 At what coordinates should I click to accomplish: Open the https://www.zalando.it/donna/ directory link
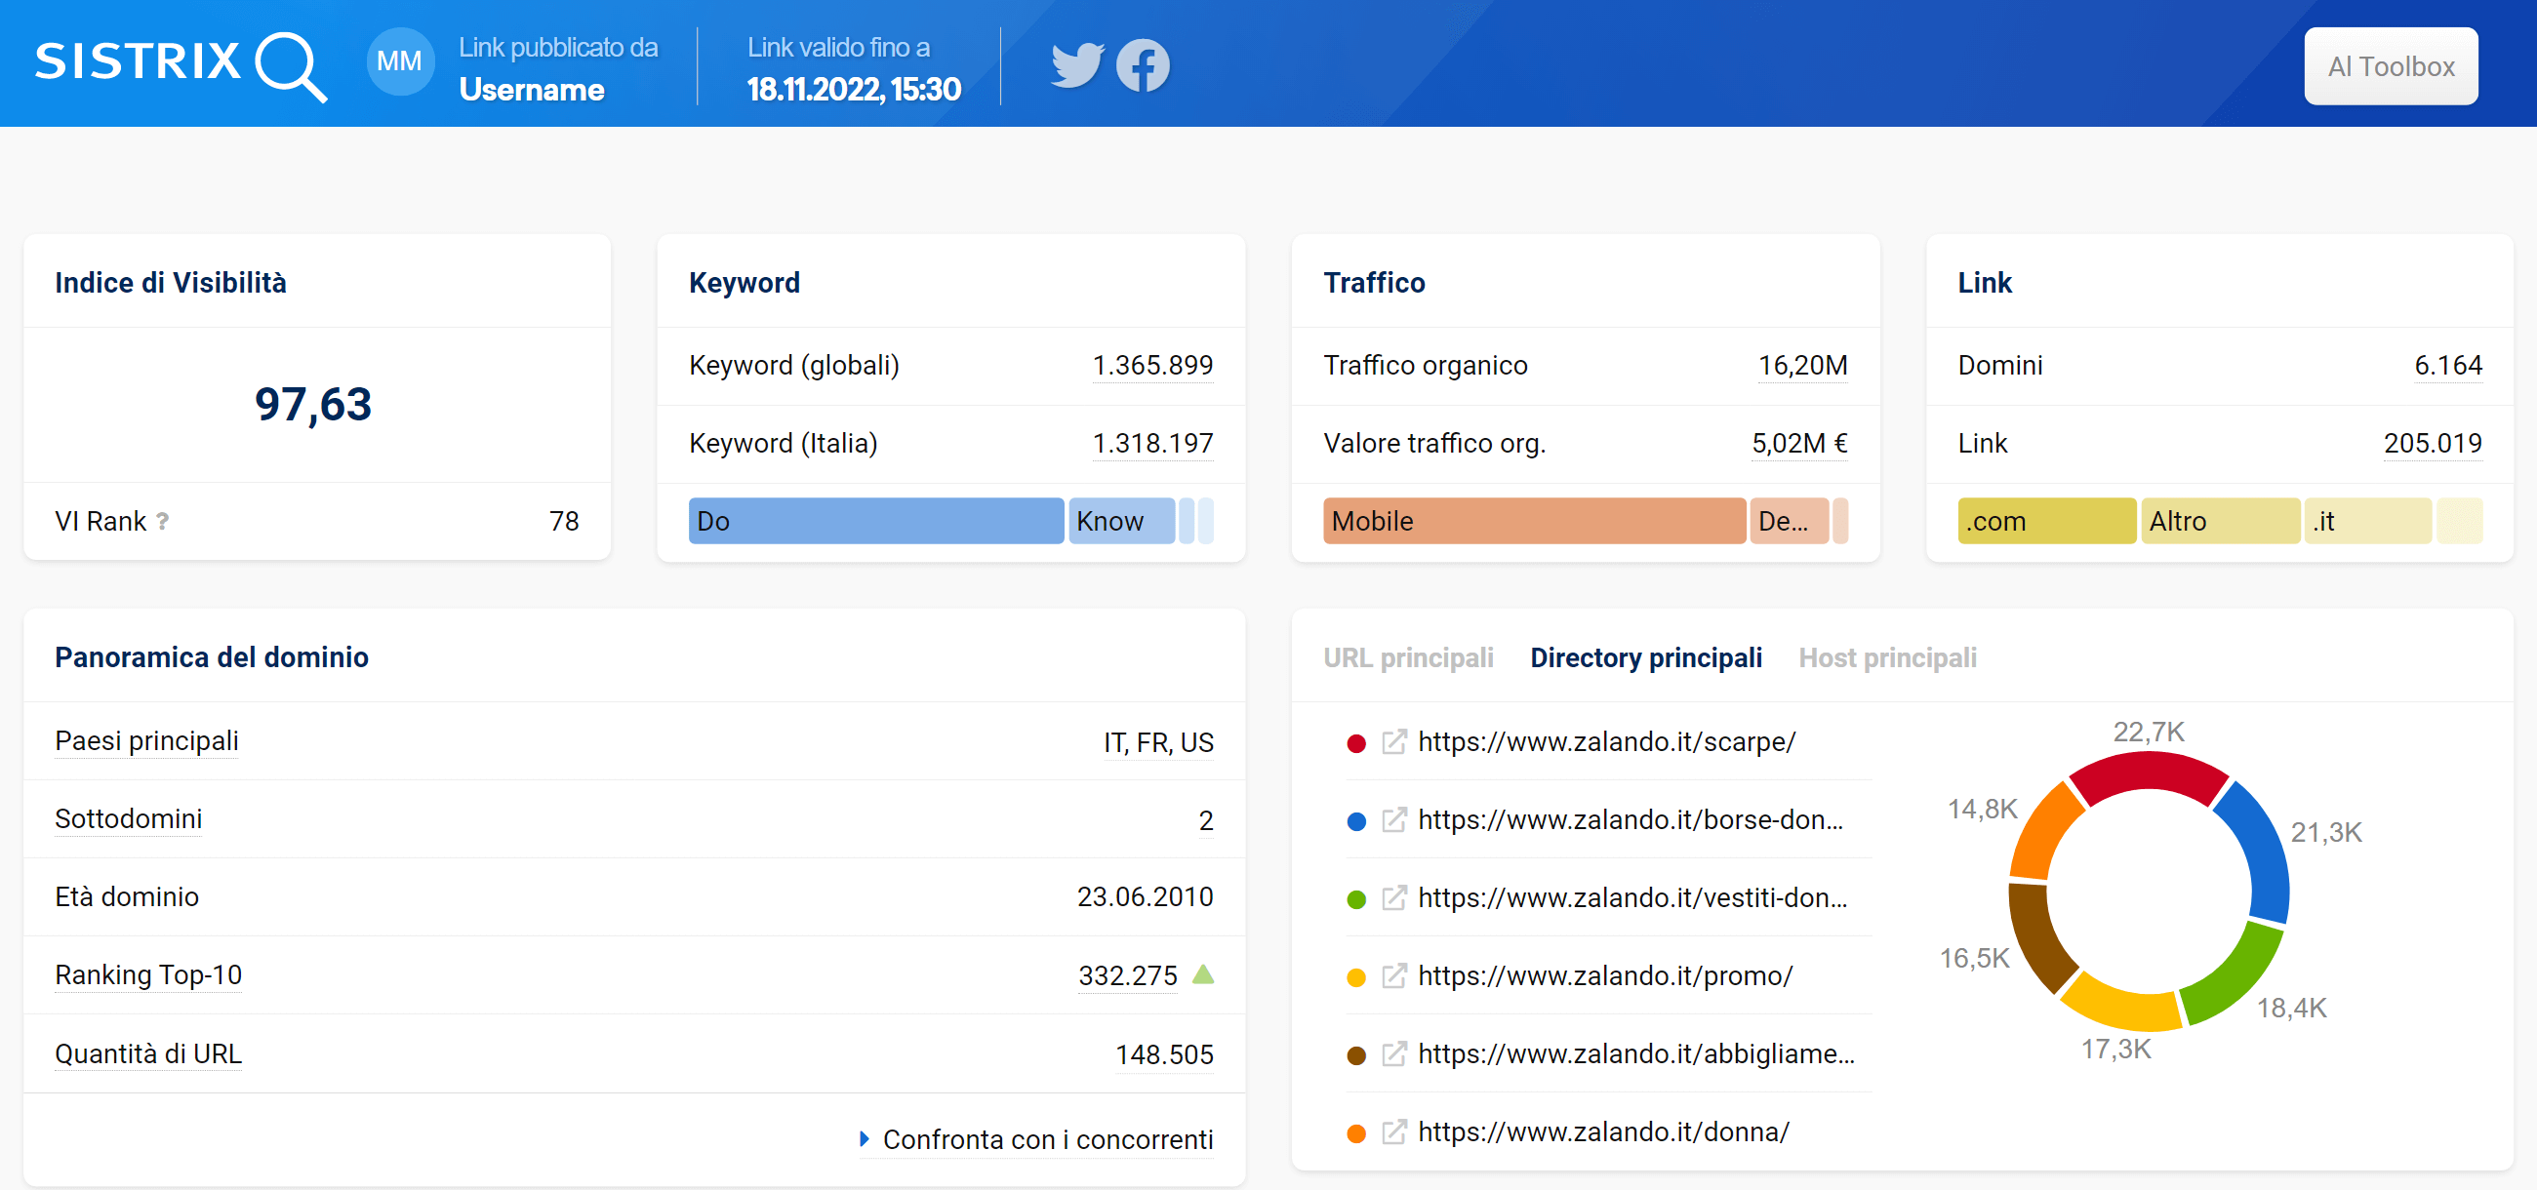pyautogui.click(x=1603, y=1131)
